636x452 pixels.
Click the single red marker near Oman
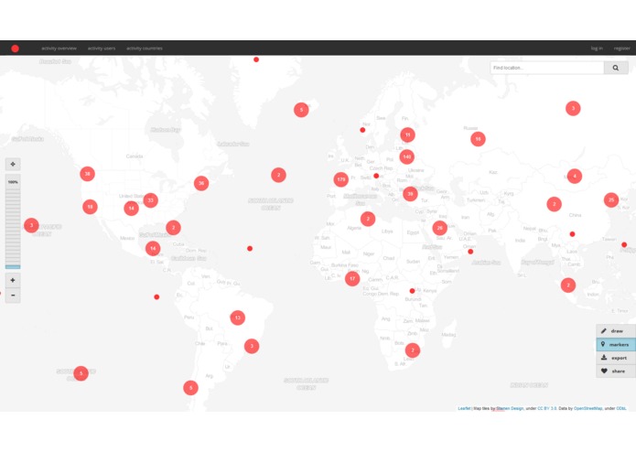470,252
